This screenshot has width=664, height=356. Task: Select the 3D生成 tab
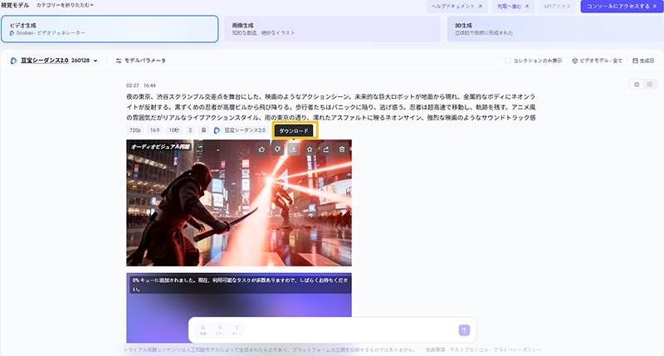click(555, 29)
